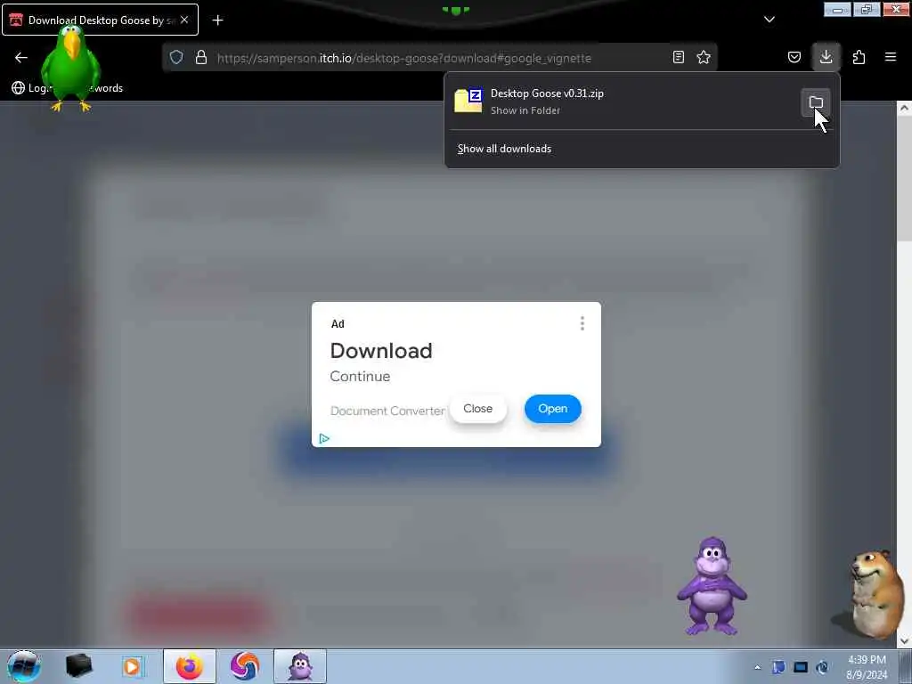Expand the list all tabs chevron
The width and height of the screenshot is (912, 684).
click(x=769, y=20)
